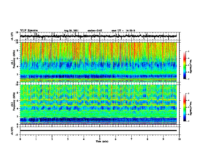
Task: Click the 'Time (min)' x-axis label
Action: tap(102, 141)
